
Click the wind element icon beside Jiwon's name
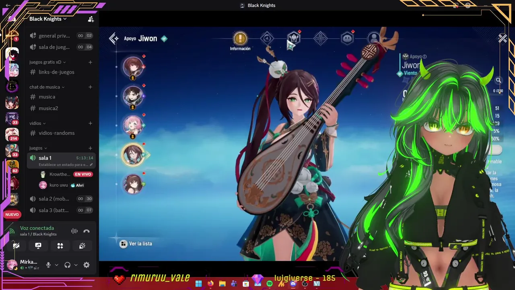[x=164, y=39]
